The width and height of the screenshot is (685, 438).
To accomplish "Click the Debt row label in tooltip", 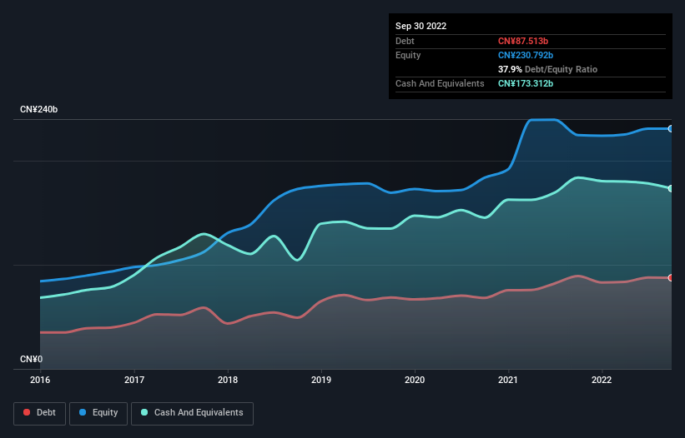I will pyautogui.click(x=405, y=41).
